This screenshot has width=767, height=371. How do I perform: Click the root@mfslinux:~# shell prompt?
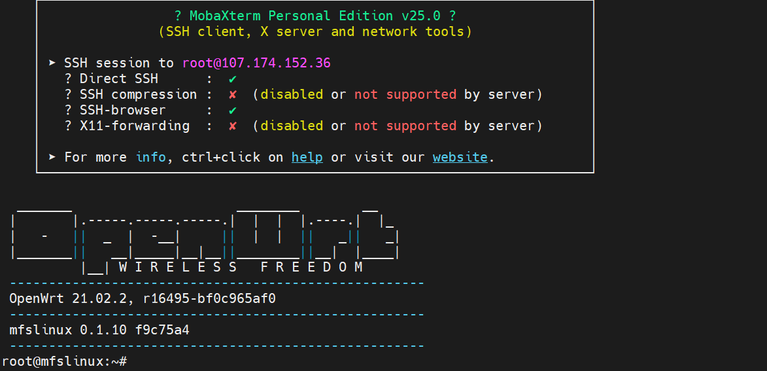[64, 361]
